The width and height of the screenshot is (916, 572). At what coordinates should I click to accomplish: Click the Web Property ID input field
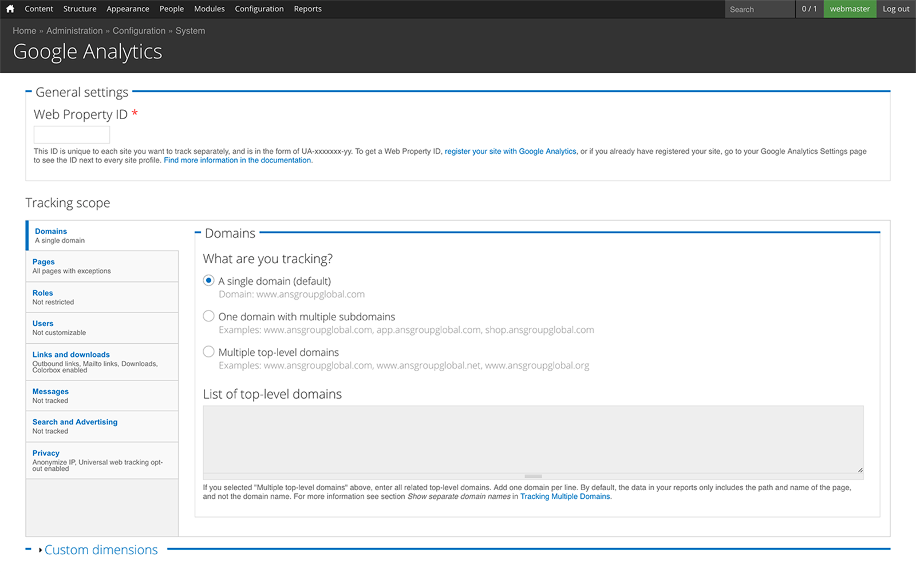click(72, 134)
